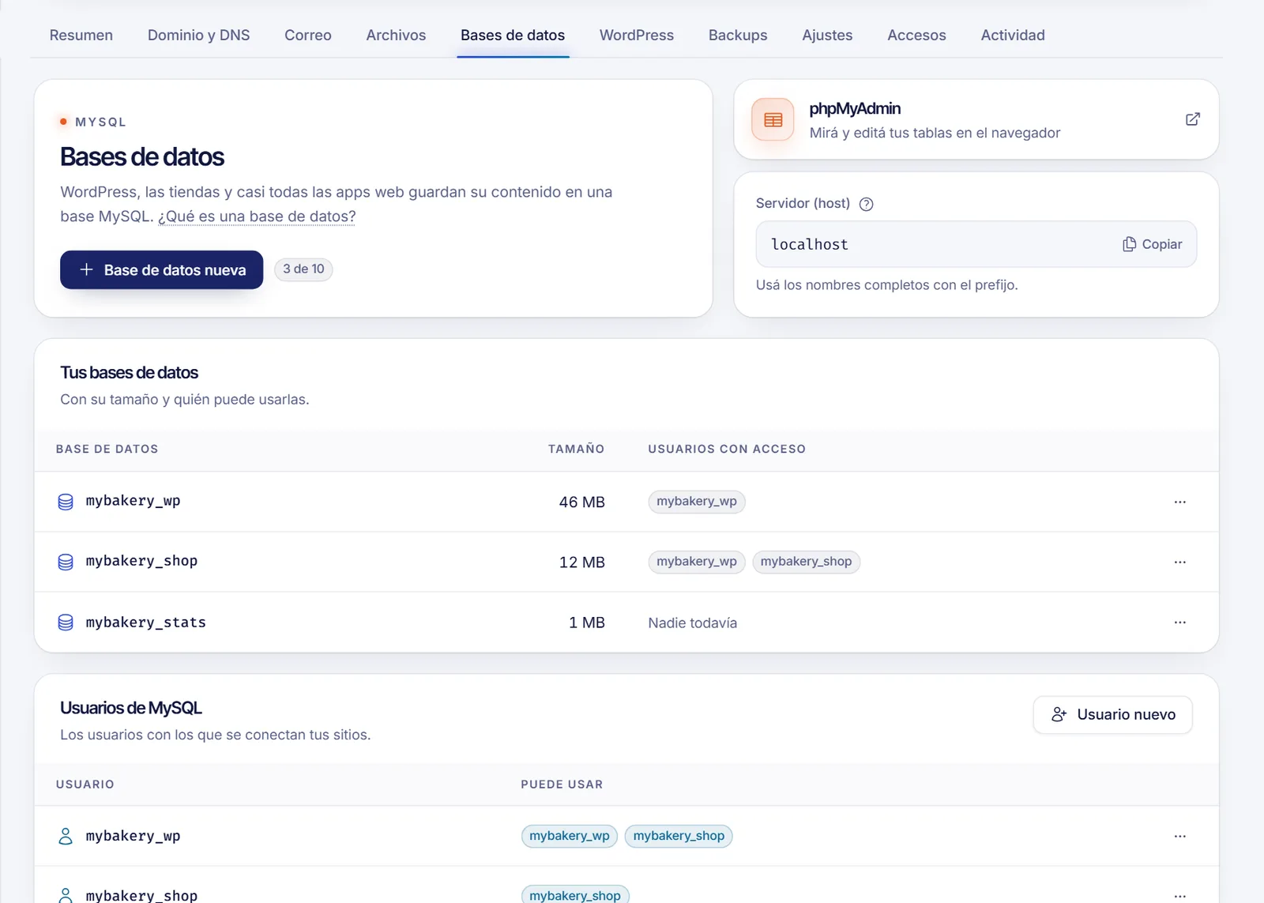1264x903 pixels.
Task: Open the Accesos tab
Action: pyautogui.click(x=916, y=35)
